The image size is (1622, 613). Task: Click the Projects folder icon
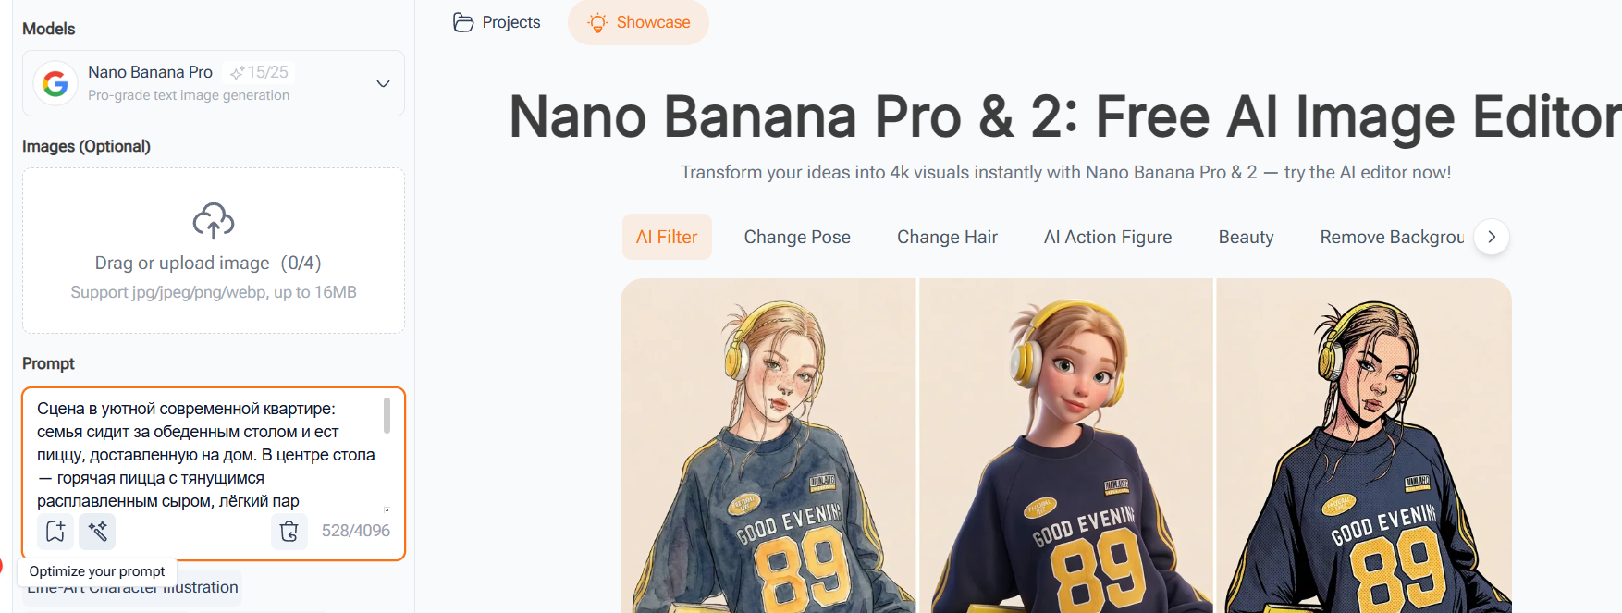click(x=463, y=22)
